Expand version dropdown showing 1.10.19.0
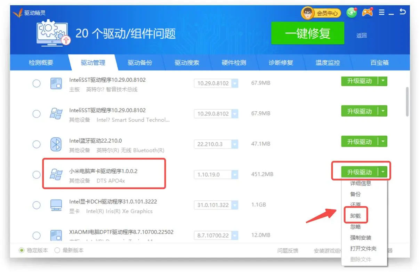The image size is (420, 272). 235,175
